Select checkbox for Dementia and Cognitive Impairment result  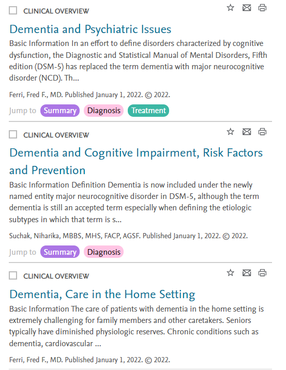tap(13, 134)
